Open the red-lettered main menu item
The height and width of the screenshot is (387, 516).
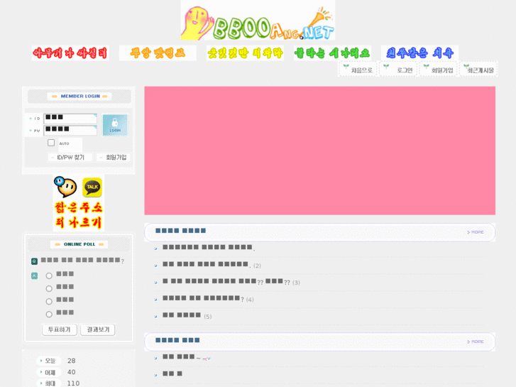pos(70,53)
